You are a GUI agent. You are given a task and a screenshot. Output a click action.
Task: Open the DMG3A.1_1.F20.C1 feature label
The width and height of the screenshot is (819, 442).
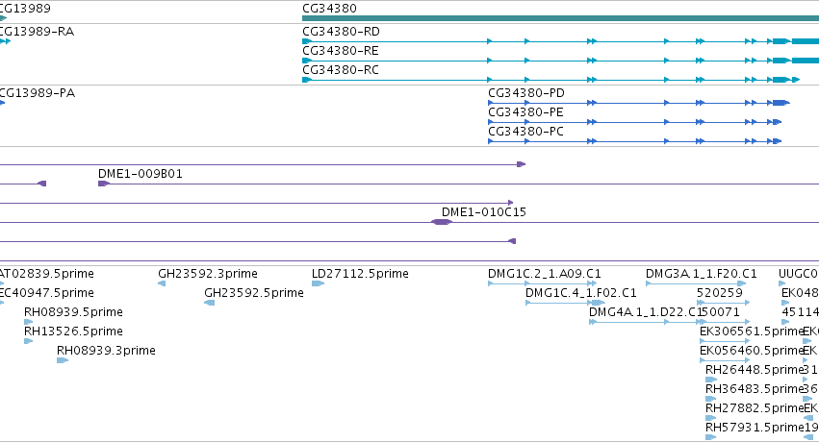click(x=701, y=274)
